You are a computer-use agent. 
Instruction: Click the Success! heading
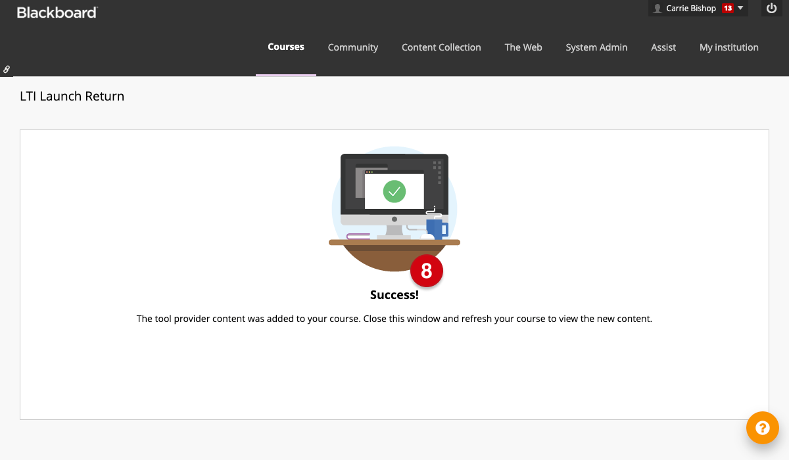point(394,295)
